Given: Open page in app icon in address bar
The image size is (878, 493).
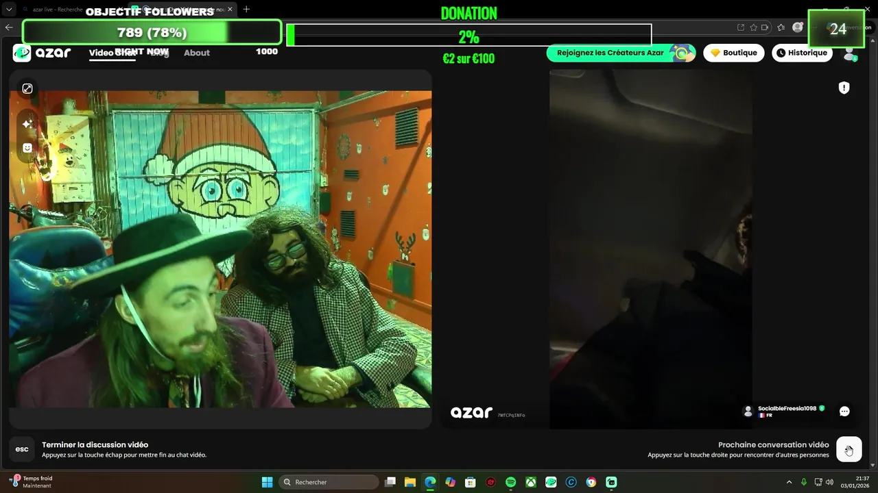Looking at the screenshot, I should [x=741, y=27].
